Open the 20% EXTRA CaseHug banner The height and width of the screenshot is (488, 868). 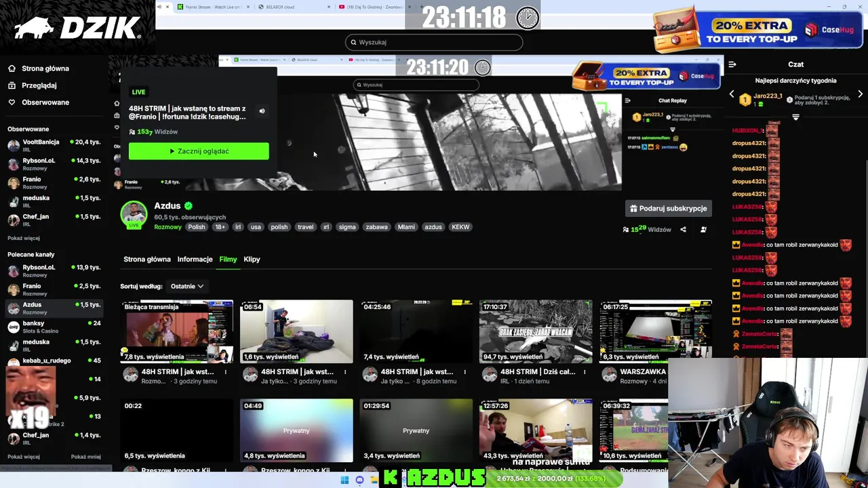[x=757, y=30]
